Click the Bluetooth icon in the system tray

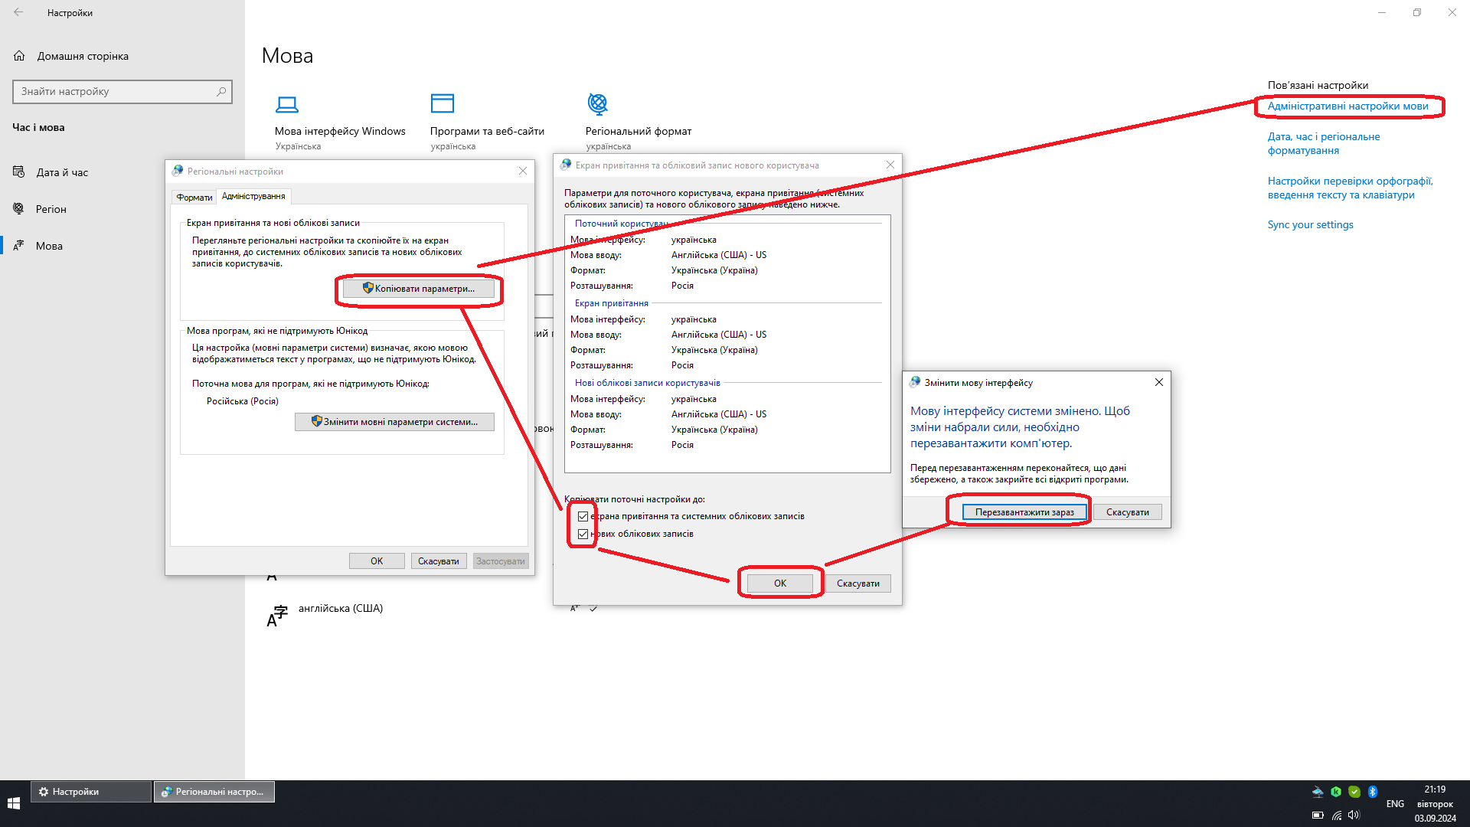pyautogui.click(x=1373, y=792)
